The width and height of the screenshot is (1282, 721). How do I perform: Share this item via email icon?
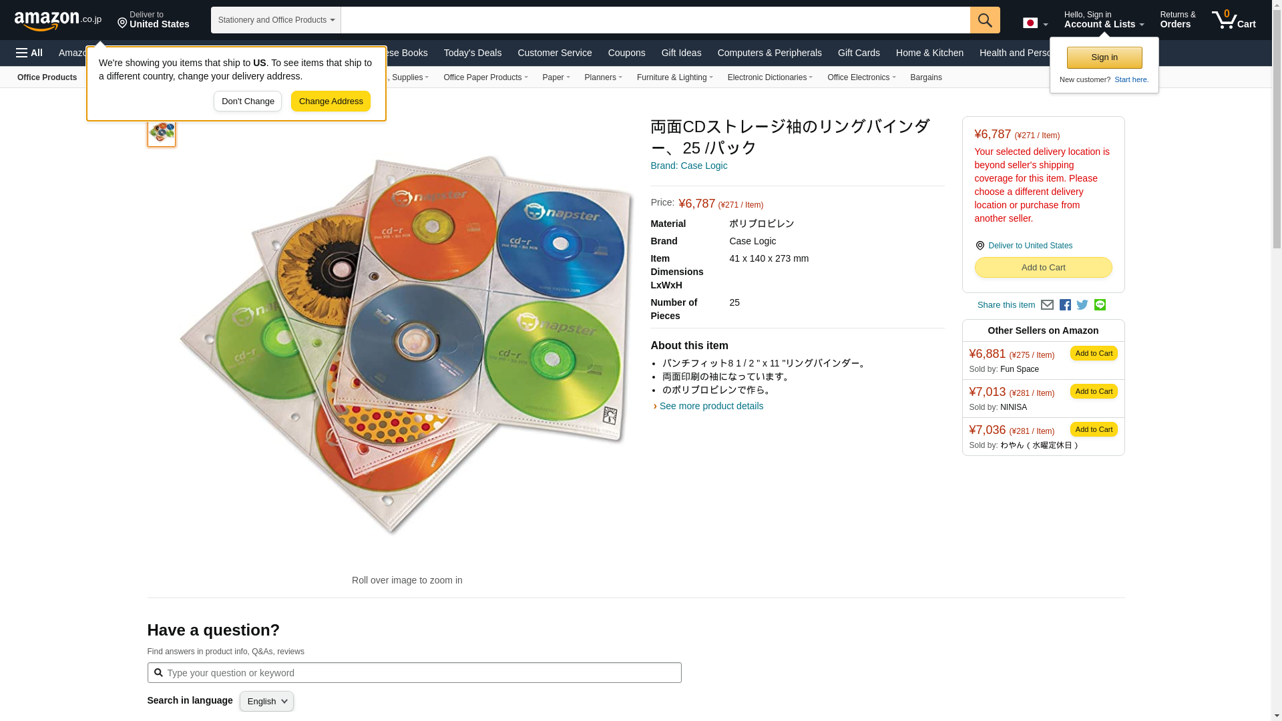[x=1047, y=305]
